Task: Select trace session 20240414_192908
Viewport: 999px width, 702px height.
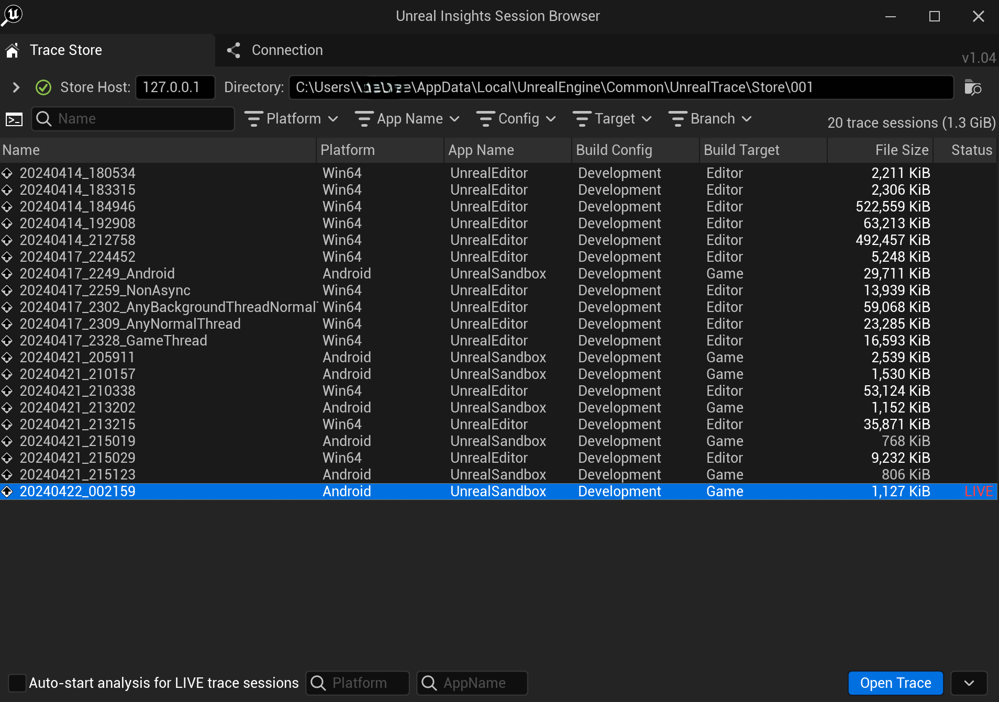Action: (498, 224)
